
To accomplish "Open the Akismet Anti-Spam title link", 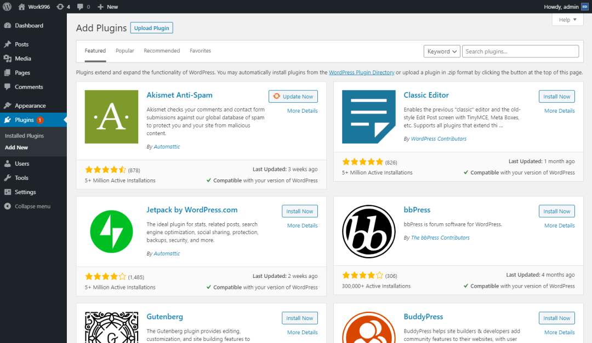I will (x=179, y=95).
